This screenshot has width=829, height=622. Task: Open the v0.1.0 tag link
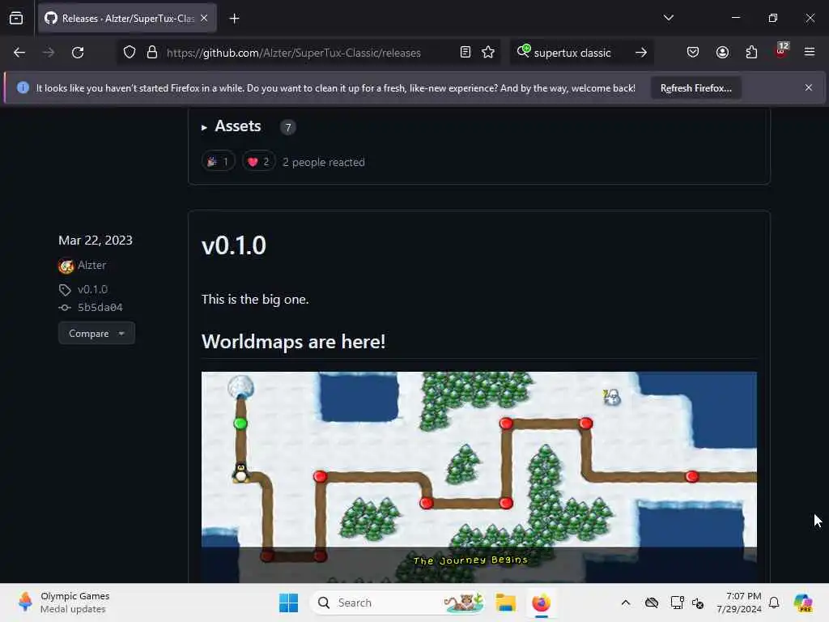point(92,289)
